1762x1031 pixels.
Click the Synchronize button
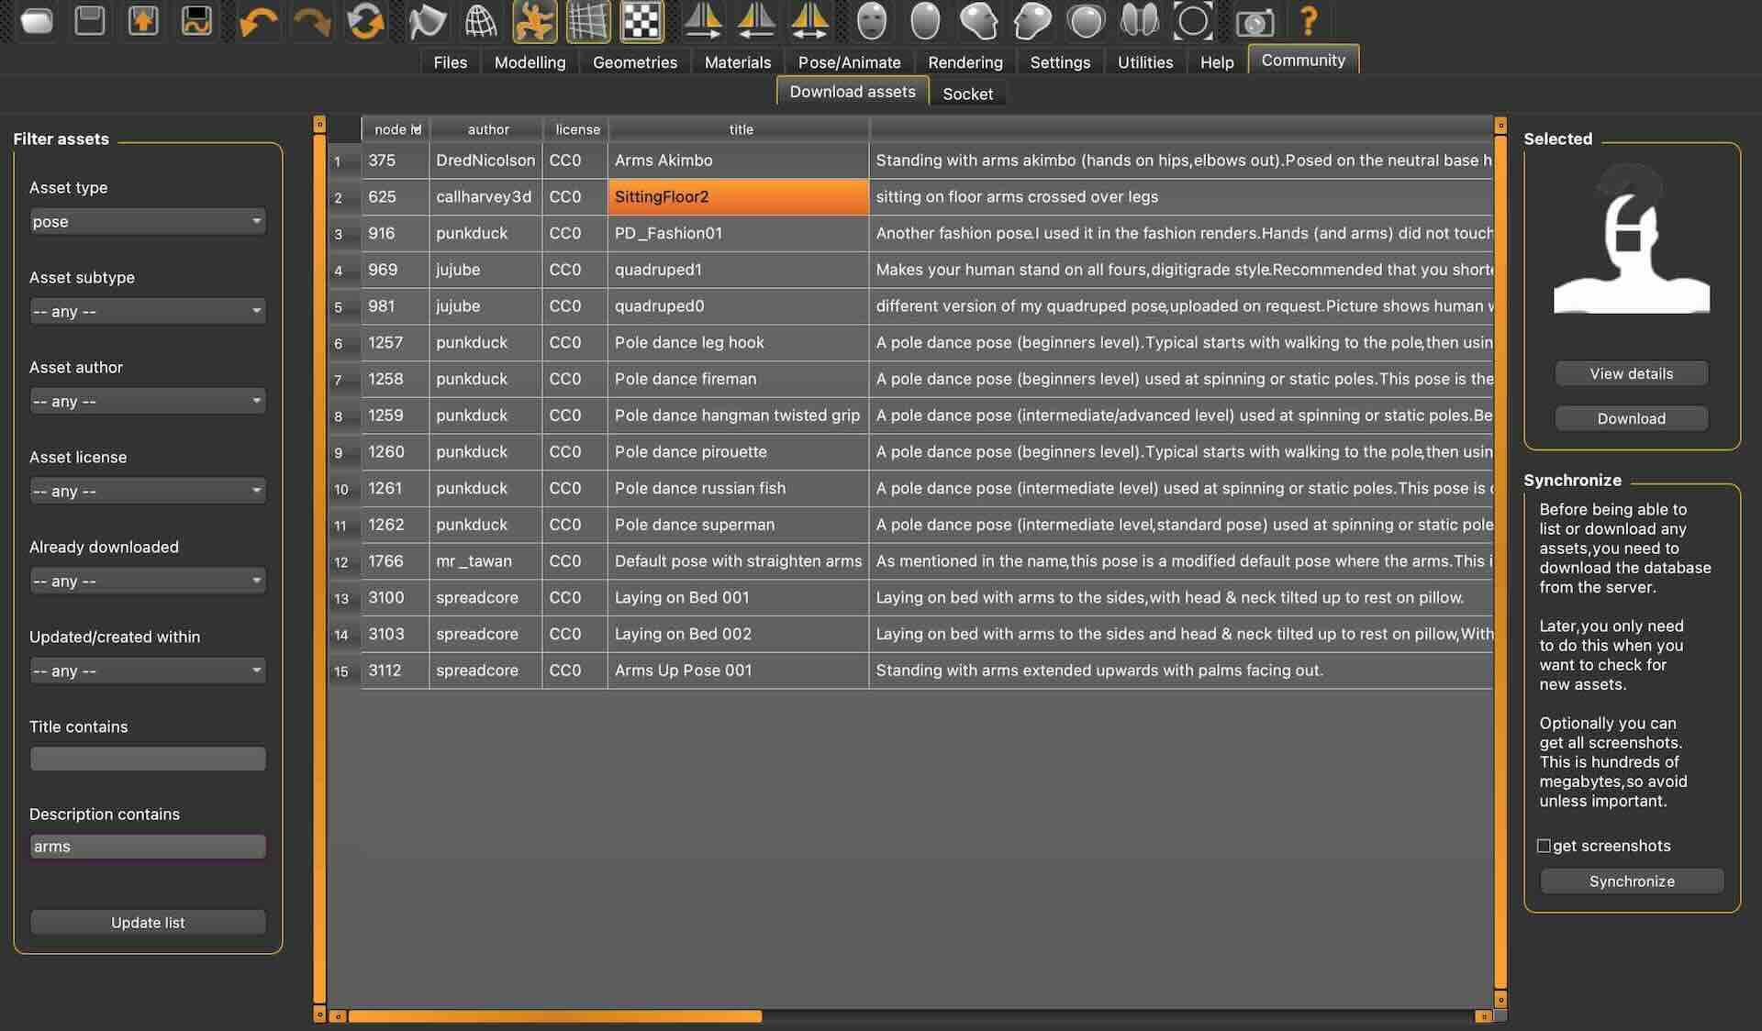coord(1631,881)
